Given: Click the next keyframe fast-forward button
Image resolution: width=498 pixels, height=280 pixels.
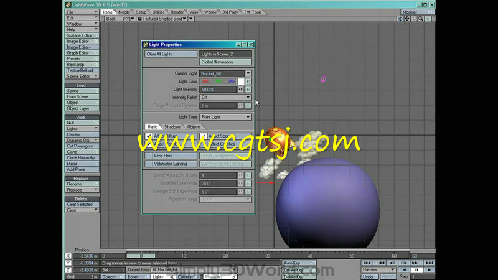Looking at the screenshot, I should click(x=415, y=263).
